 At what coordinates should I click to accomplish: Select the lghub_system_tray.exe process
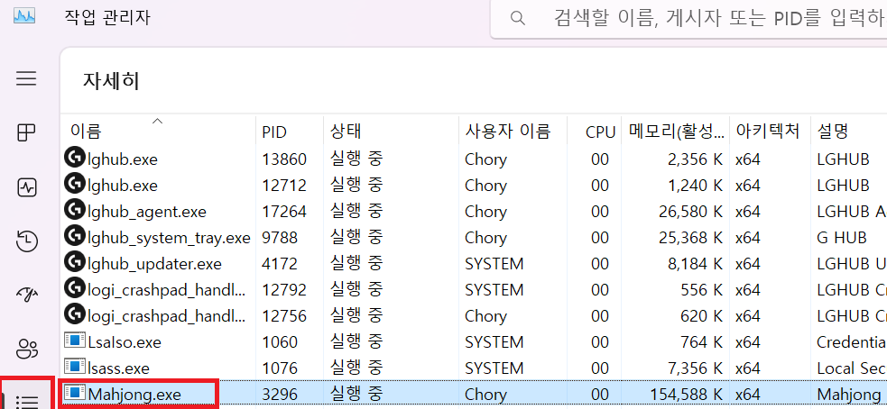(474, 238)
